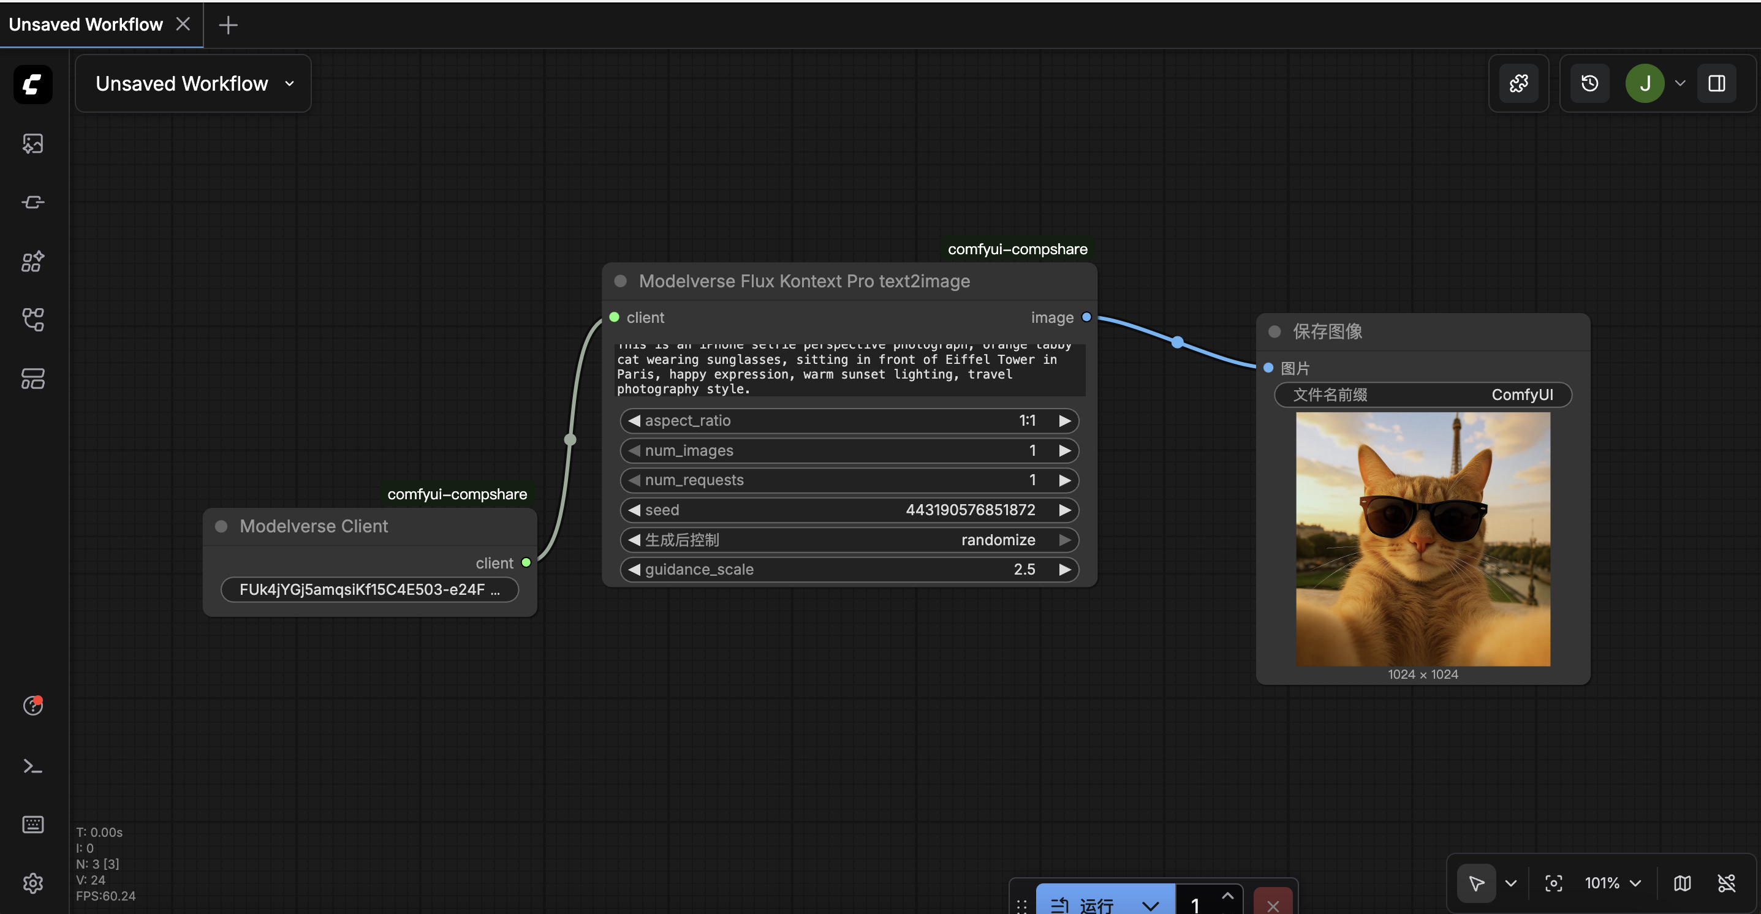The width and height of the screenshot is (1761, 914).
Task: Open the workflows sidebar panel
Action: (x=33, y=319)
